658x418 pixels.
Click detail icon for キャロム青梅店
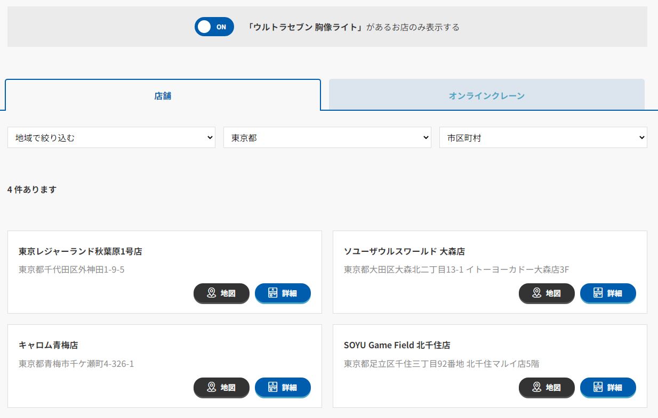[272, 387]
